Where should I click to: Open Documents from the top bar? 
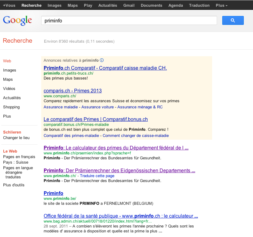click(151, 5)
